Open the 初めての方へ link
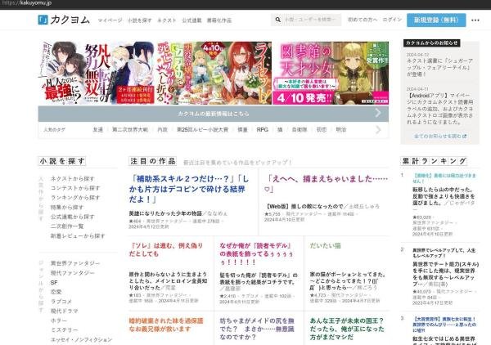 tap(363, 20)
